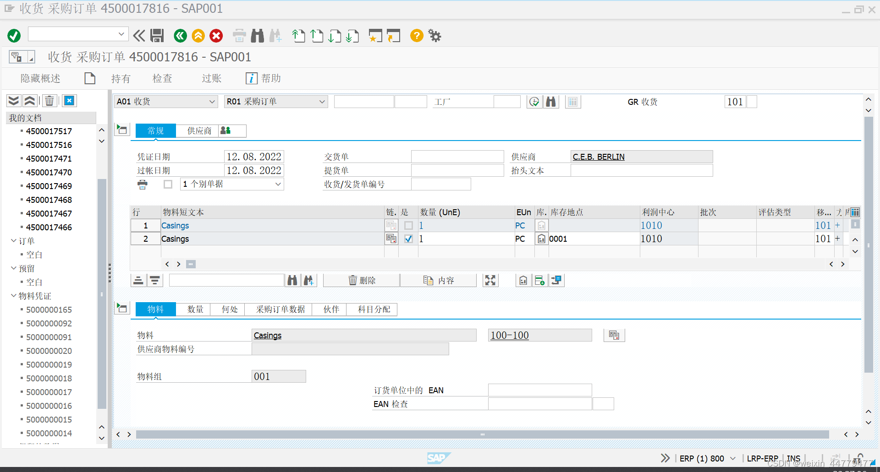Image resolution: width=880 pixels, height=472 pixels.
Task: Click the Last Page icon
Action: (352, 35)
